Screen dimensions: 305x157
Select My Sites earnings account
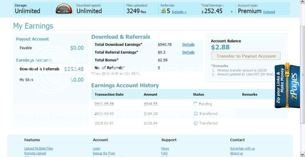(52, 80)
